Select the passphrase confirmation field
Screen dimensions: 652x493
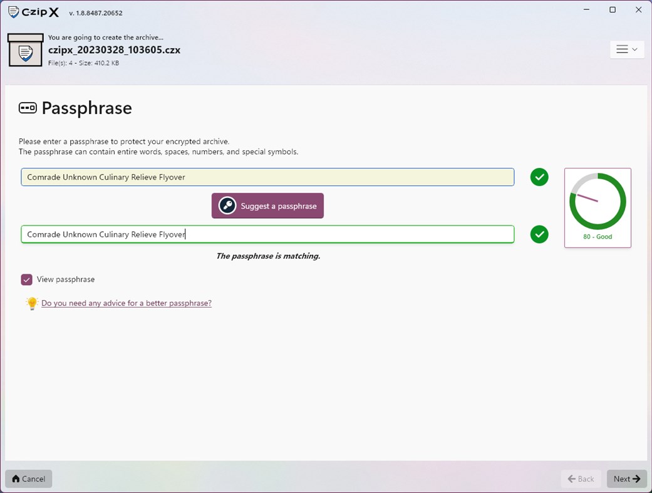point(267,234)
